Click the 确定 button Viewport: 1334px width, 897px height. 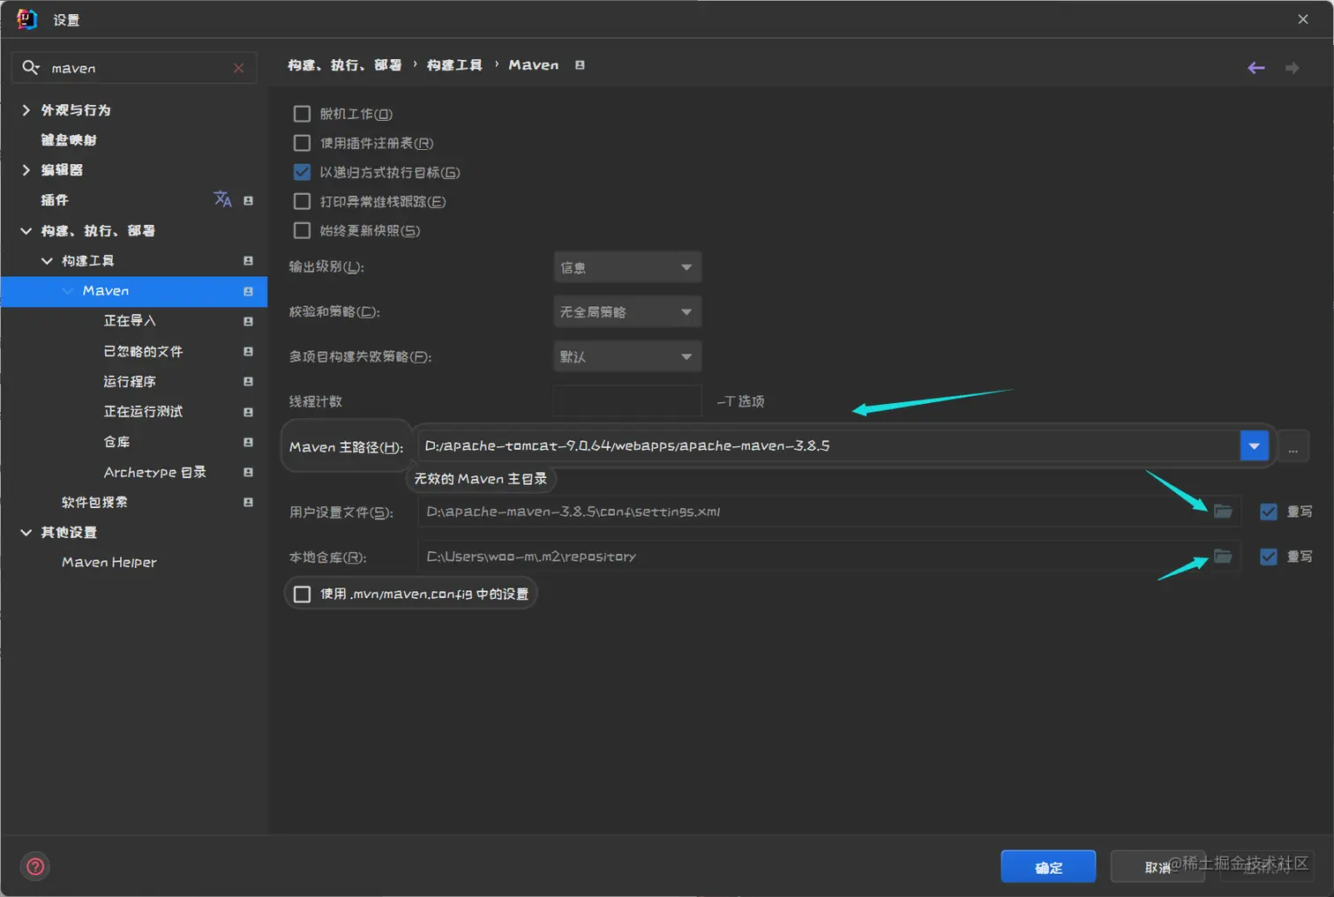[1048, 867]
